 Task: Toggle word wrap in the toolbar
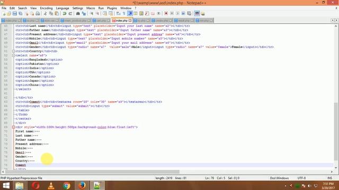(x=118, y=14)
